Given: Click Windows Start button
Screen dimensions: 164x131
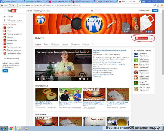Looking at the screenshot, I should 3,128.
